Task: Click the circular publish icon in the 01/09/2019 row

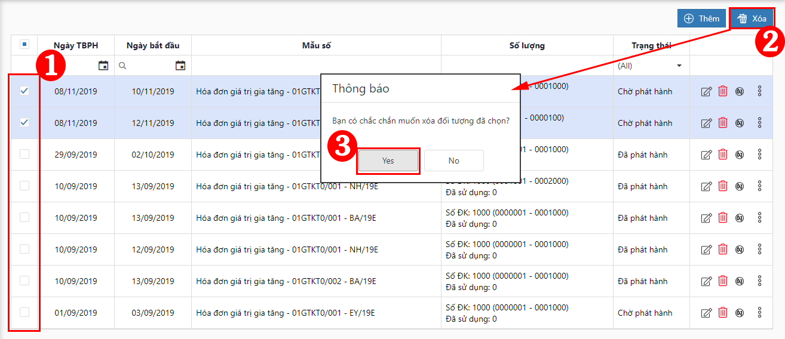Action: tap(740, 313)
